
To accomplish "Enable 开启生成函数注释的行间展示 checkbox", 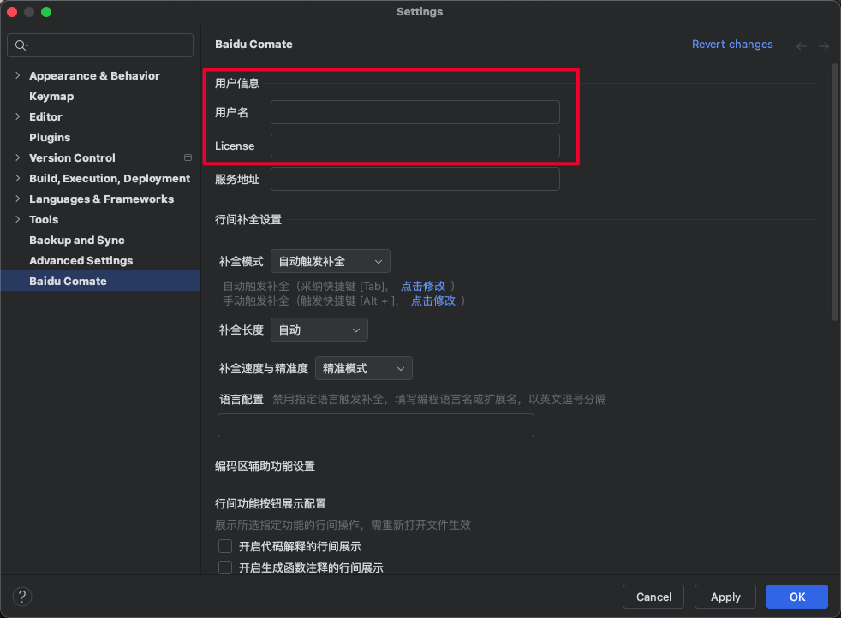I will [225, 567].
